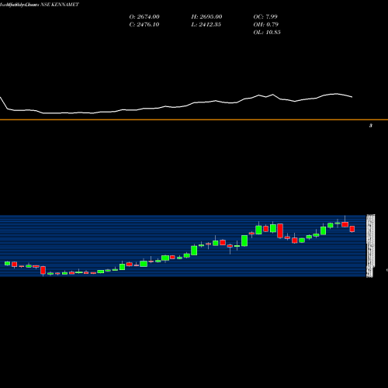Click the OH: 0.79 value
Viewport: 388px width, 388px height.
[x=266, y=25]
